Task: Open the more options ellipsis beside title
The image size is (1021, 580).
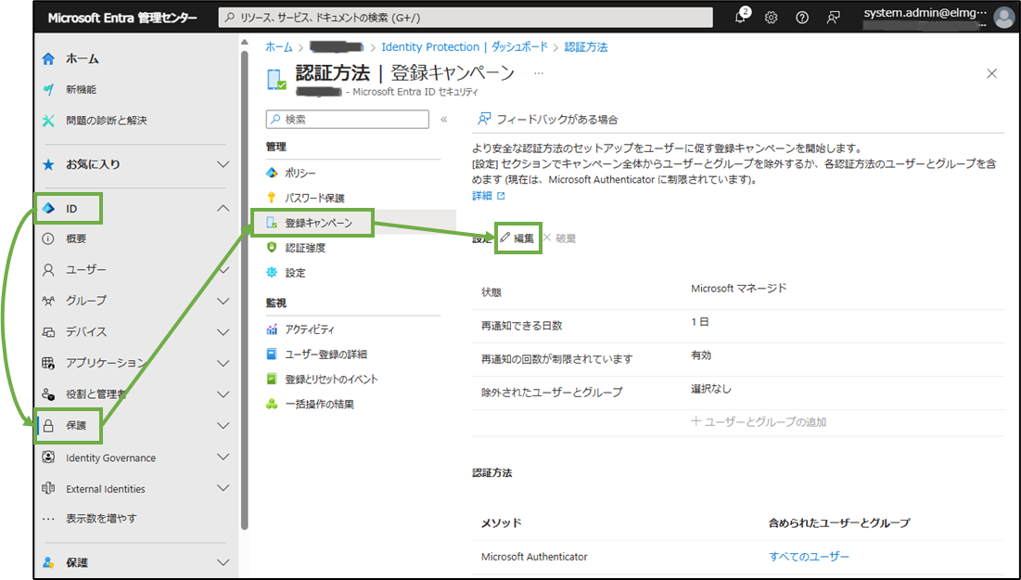Action: click(x=539, y=73)
